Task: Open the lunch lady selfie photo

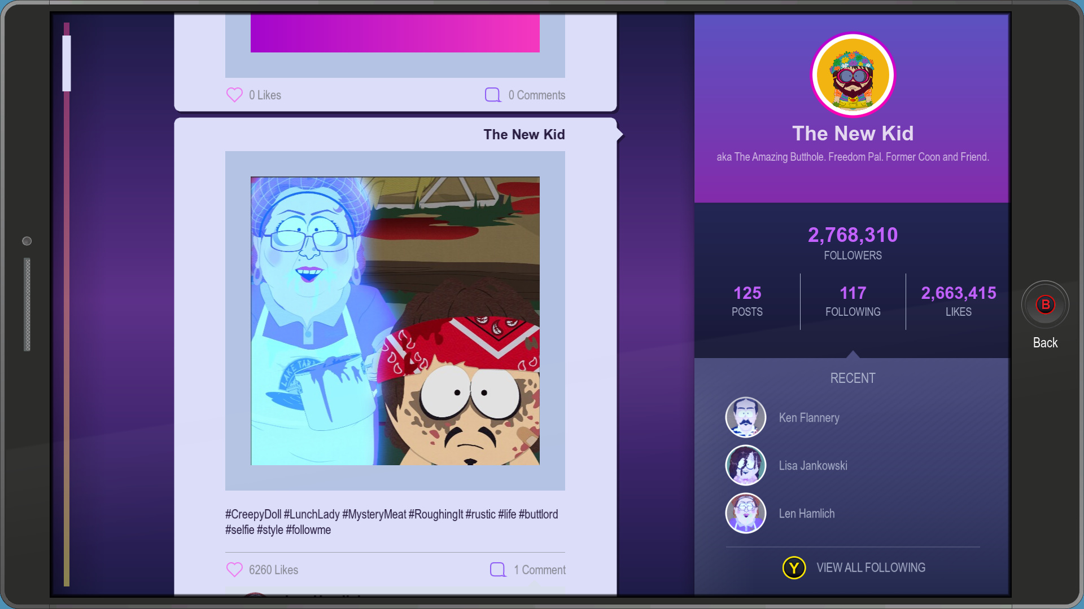Action: point(395,321)
